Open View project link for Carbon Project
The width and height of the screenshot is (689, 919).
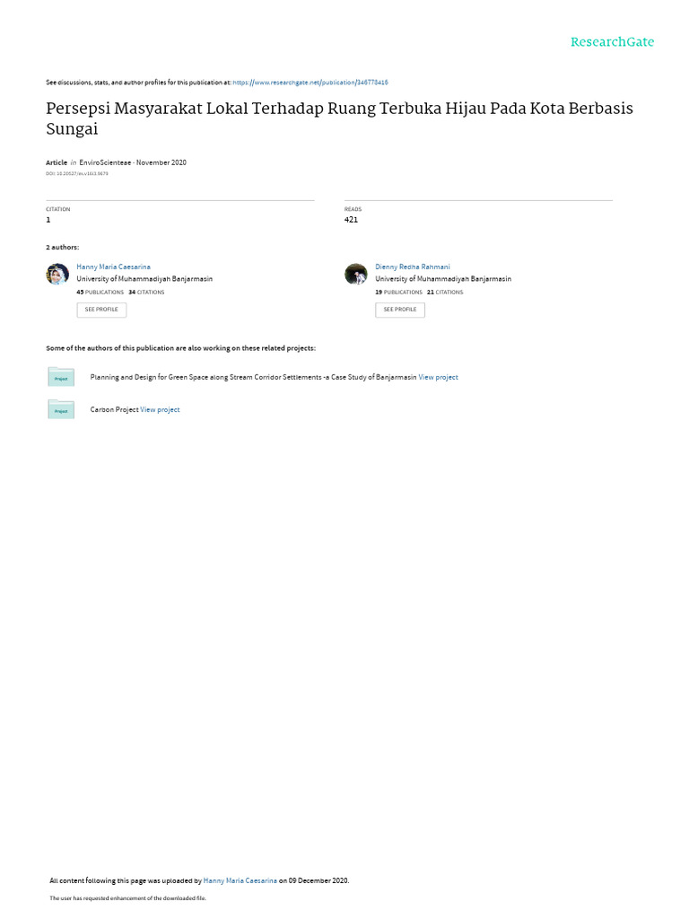tap(160, 409)
